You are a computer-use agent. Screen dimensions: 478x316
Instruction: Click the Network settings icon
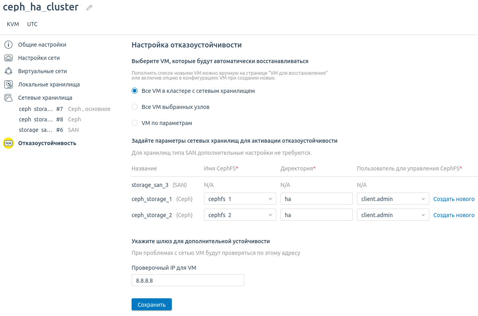click(x=8, y=58)
